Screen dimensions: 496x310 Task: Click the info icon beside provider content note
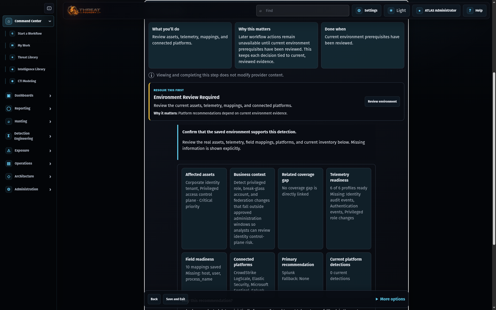151,75
